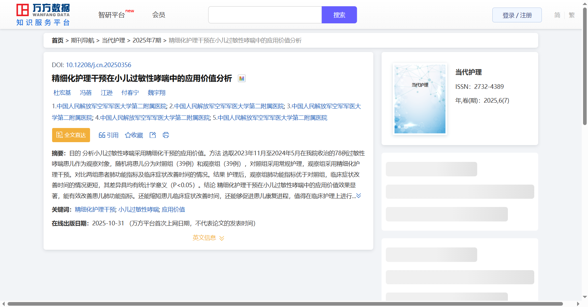
Task: Click the 当代护理 journal cover thumbnail
Action: (420, 99)
